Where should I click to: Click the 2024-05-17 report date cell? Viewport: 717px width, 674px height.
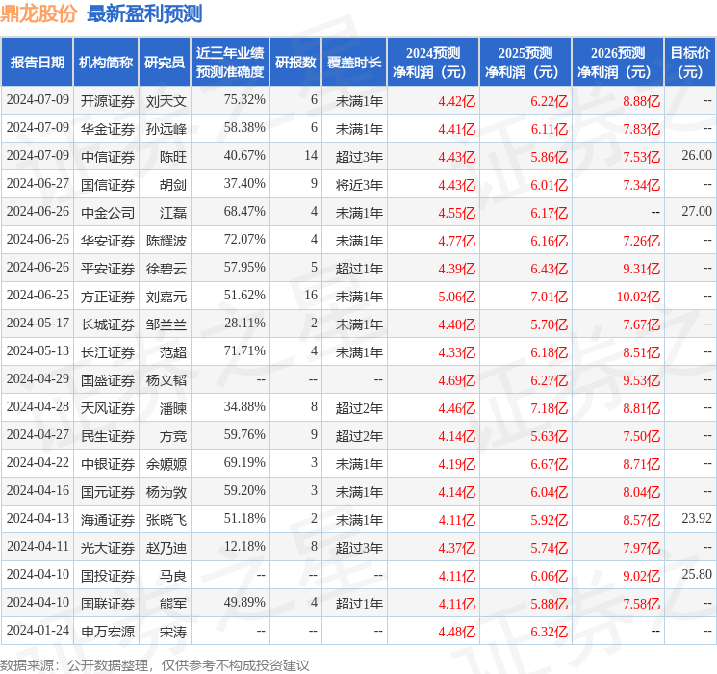tap(37, 324)
